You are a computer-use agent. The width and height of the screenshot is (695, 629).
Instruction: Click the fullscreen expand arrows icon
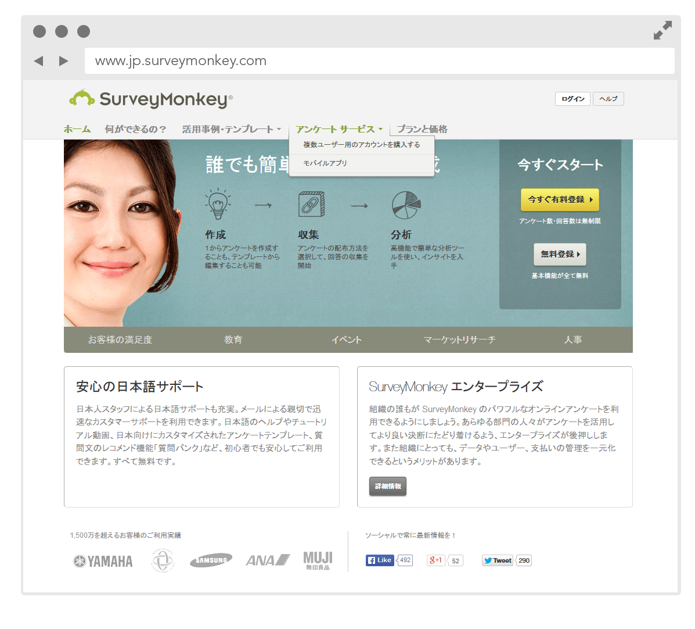point(662,30)
